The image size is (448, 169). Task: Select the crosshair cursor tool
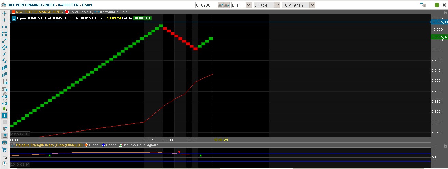tap(4, 13)
